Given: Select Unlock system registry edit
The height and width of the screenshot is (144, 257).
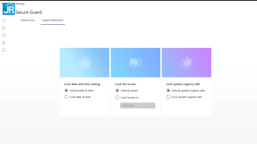Looking at the screenshot, I should click(168, 90).
